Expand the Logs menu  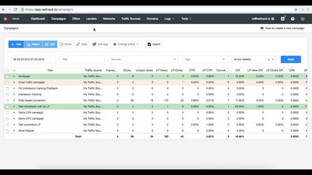click(169, 18)
